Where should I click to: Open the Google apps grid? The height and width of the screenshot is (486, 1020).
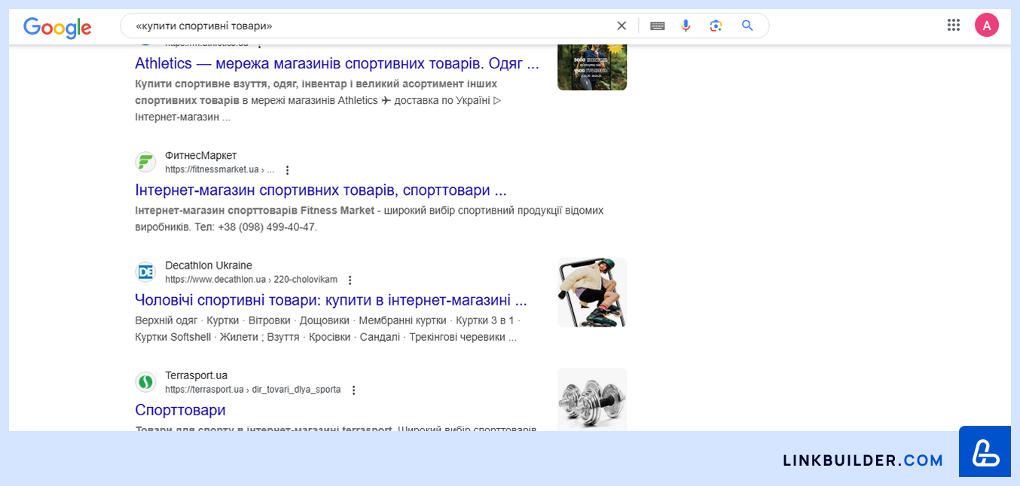click(954, 25)
